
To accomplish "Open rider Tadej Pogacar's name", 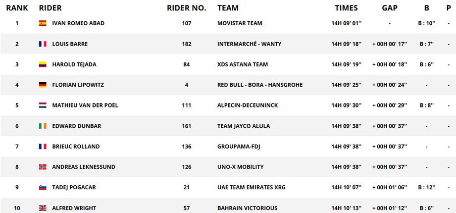I will (x=74, y=188).
